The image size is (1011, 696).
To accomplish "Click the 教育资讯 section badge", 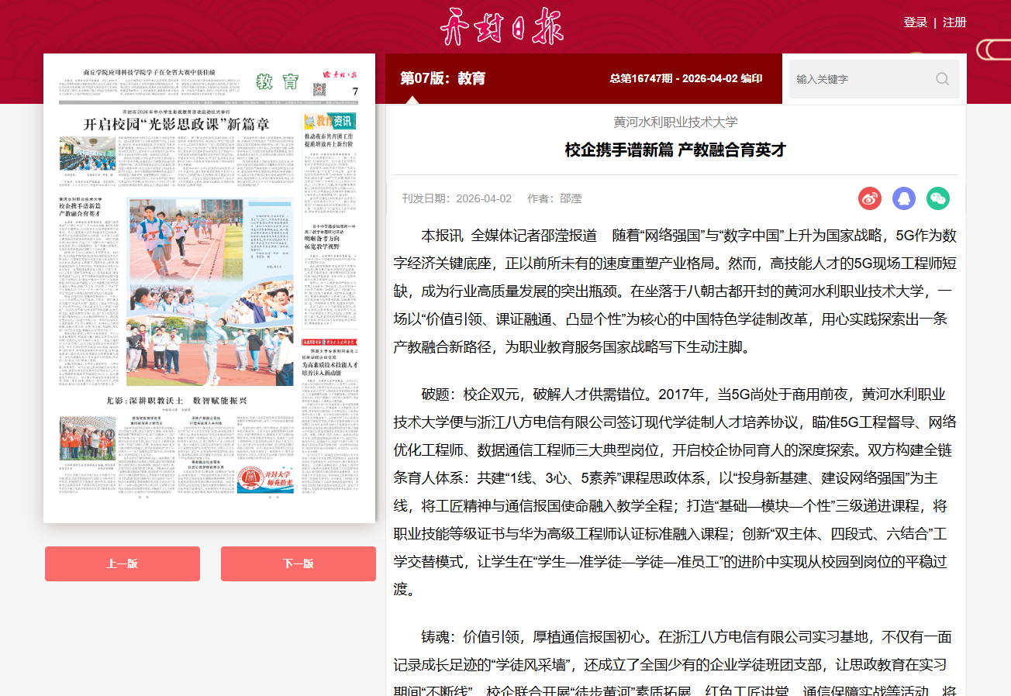I will (x=329, y=121).
